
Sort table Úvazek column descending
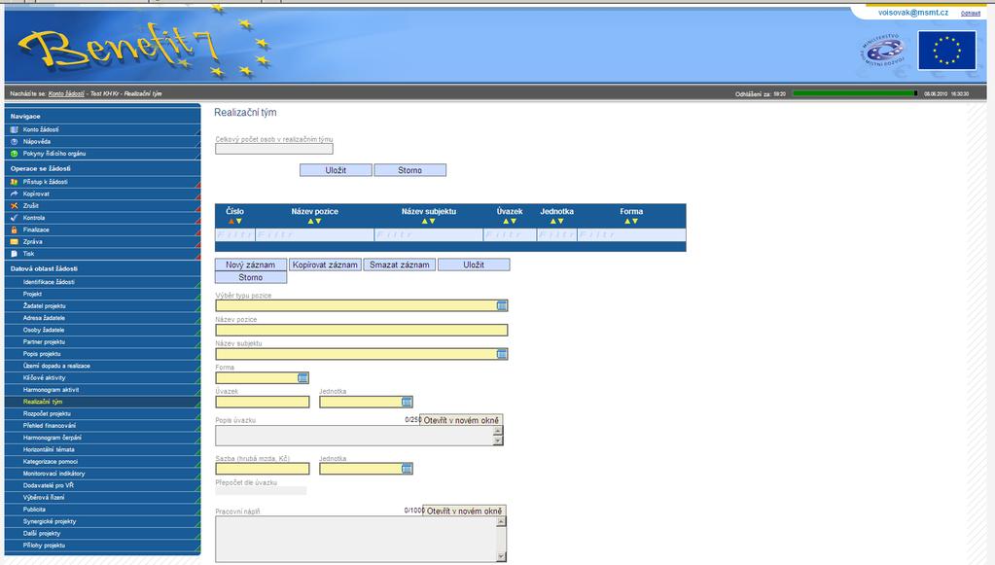(x=514, y=222)
